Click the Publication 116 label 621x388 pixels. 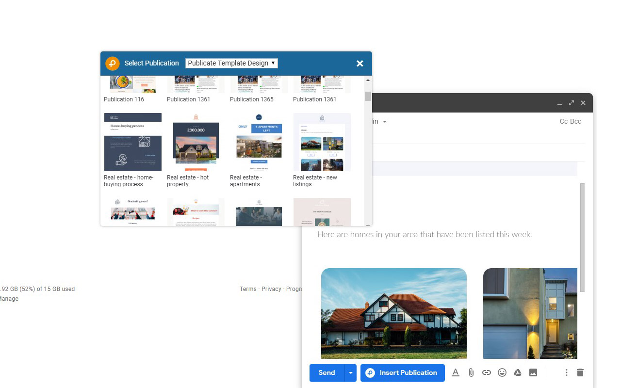point(124,99)
